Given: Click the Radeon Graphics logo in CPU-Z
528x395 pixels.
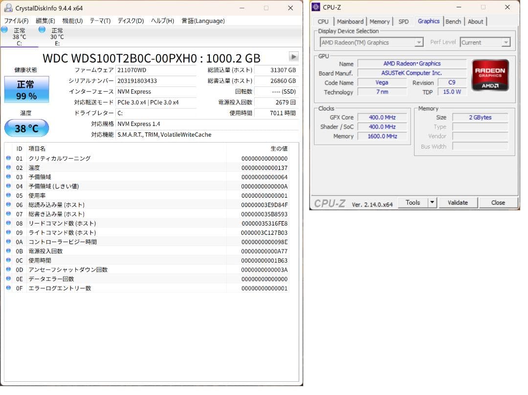Looking at the screenshot, I should tap(490, 76).
